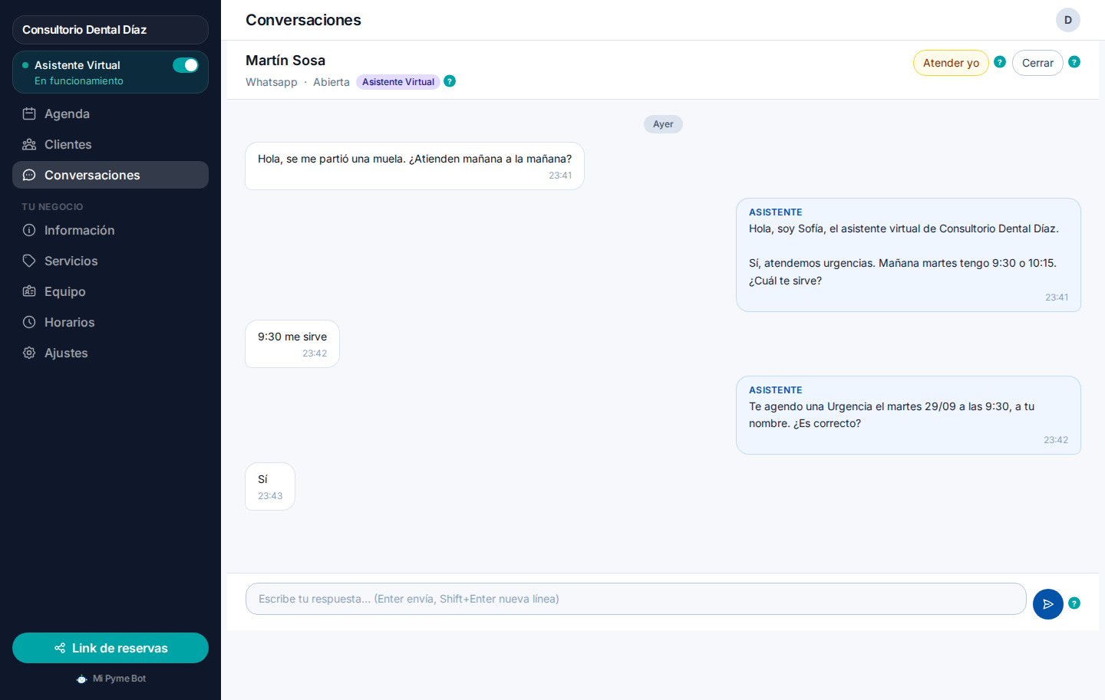Click the Ayer date separator chip

663,124
